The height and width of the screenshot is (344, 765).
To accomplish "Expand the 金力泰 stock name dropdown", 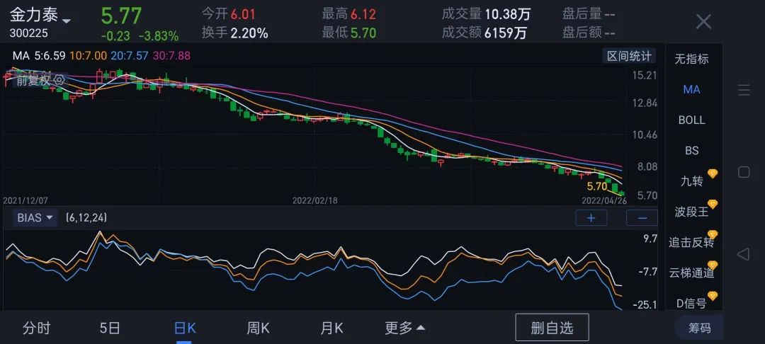I will tap(67, 21).
